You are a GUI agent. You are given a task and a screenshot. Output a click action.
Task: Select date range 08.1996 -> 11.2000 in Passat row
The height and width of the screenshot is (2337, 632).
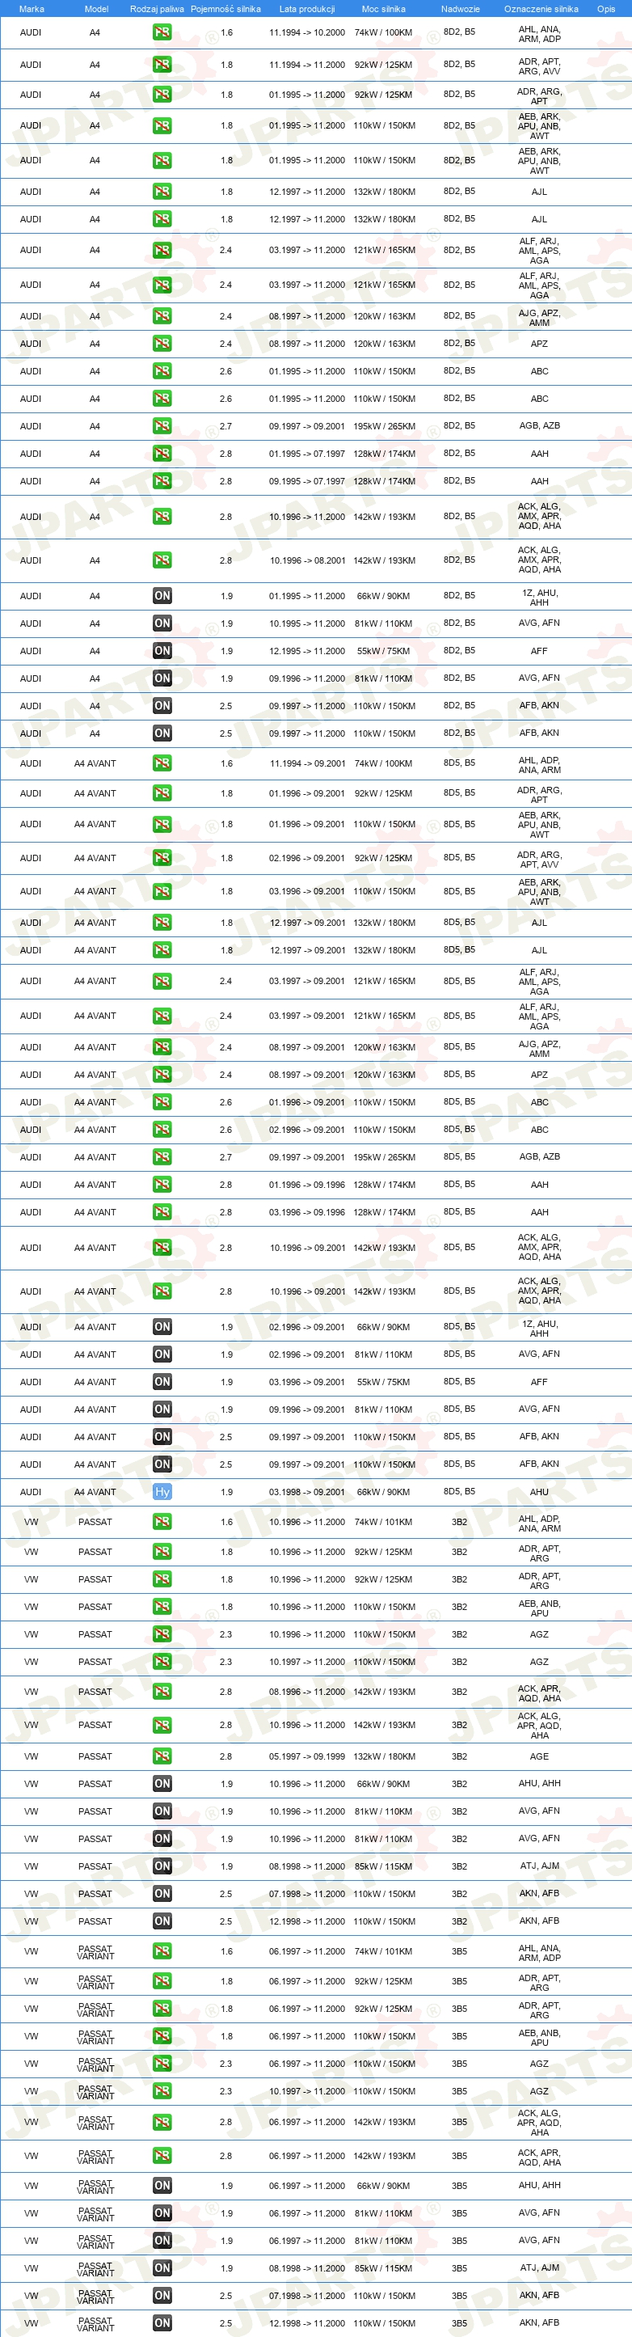[x=306, y=1692]
